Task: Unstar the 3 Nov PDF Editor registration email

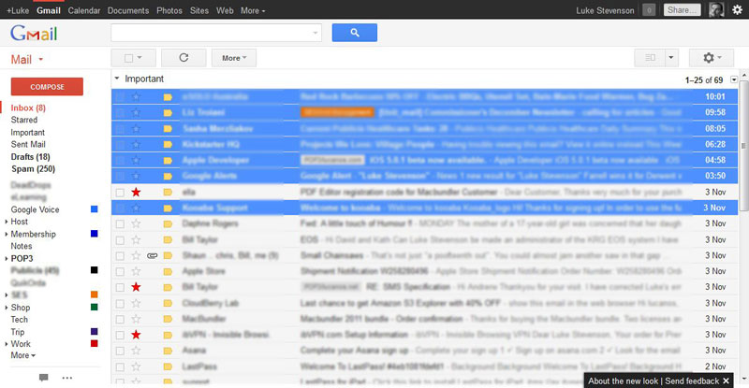Action: click(136, 192)
